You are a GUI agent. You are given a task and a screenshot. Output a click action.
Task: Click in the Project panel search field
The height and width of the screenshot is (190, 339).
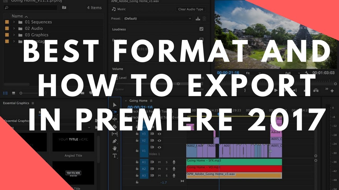[x=30, y=8]
